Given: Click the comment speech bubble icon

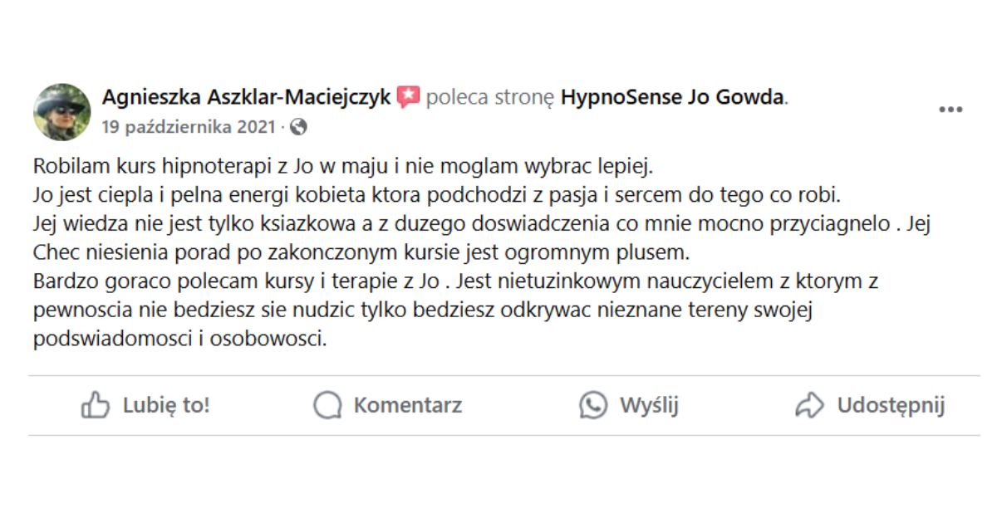Looking at the screenshot, I should (327, 406).
